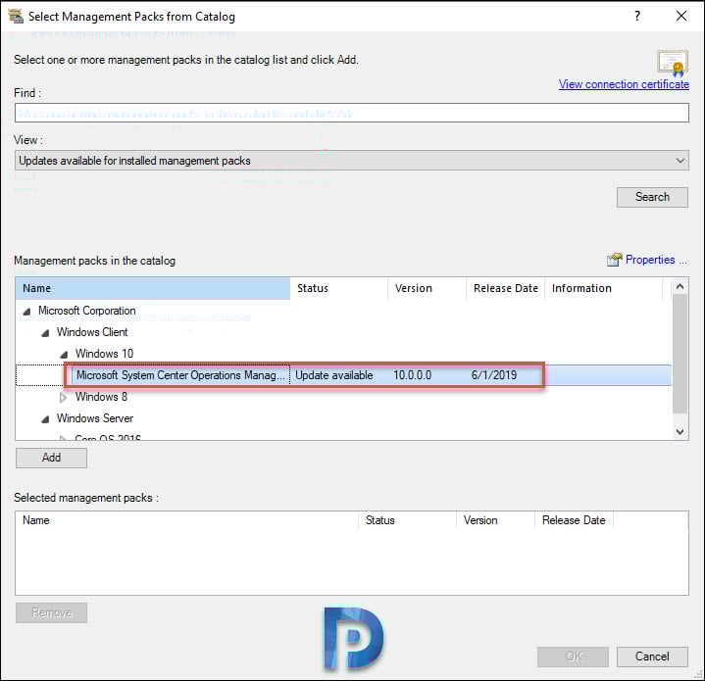The width and height of the screenshot is (705, 681).
Task: Click the dialog title bar app icon
Action: (16, 17)
